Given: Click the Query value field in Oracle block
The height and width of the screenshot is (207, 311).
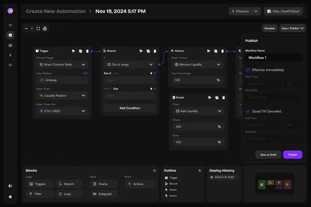Looking at the screenshot, I should tap(198, 142).
